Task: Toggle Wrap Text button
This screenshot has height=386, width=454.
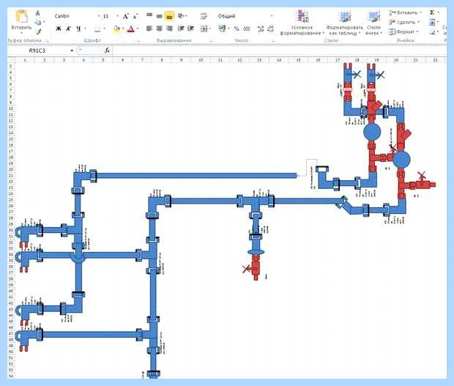Action: (x=204, y=16)
